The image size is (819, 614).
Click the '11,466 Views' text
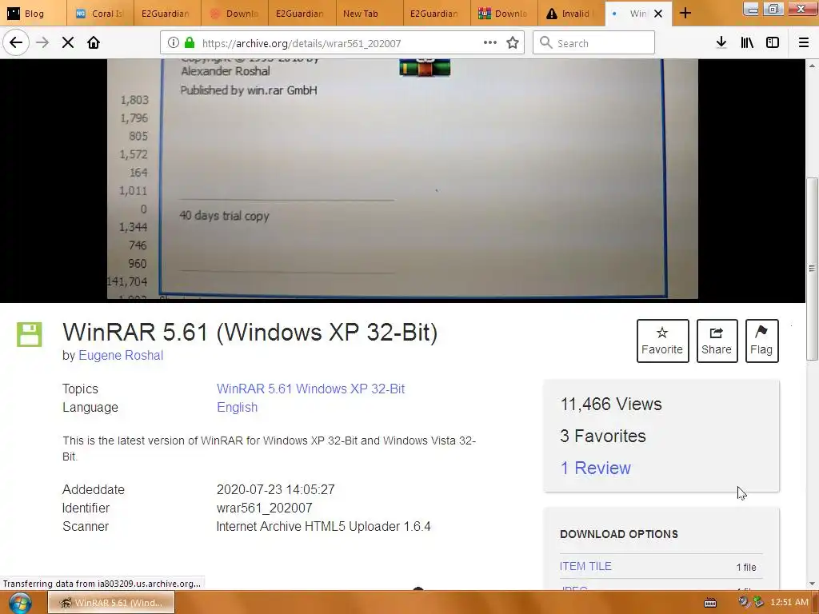click(x=611, y=404)
